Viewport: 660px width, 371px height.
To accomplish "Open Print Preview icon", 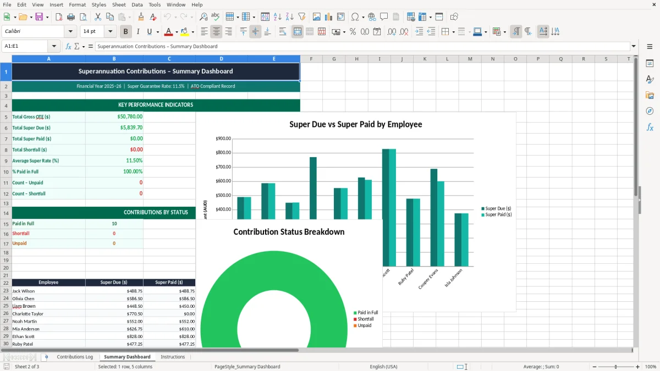I will tap(83, 17).
